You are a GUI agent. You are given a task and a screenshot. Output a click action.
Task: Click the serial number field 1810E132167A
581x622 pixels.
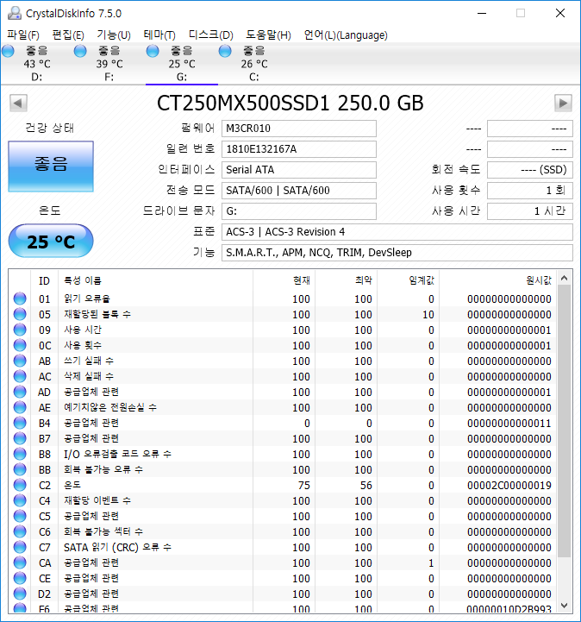coord(299,149)
